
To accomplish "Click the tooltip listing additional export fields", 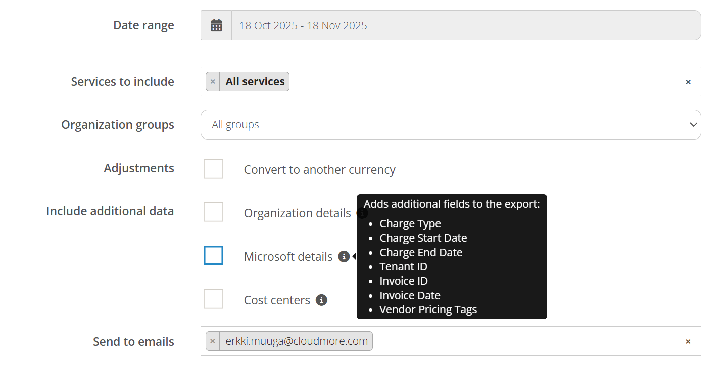I will 451,256.
